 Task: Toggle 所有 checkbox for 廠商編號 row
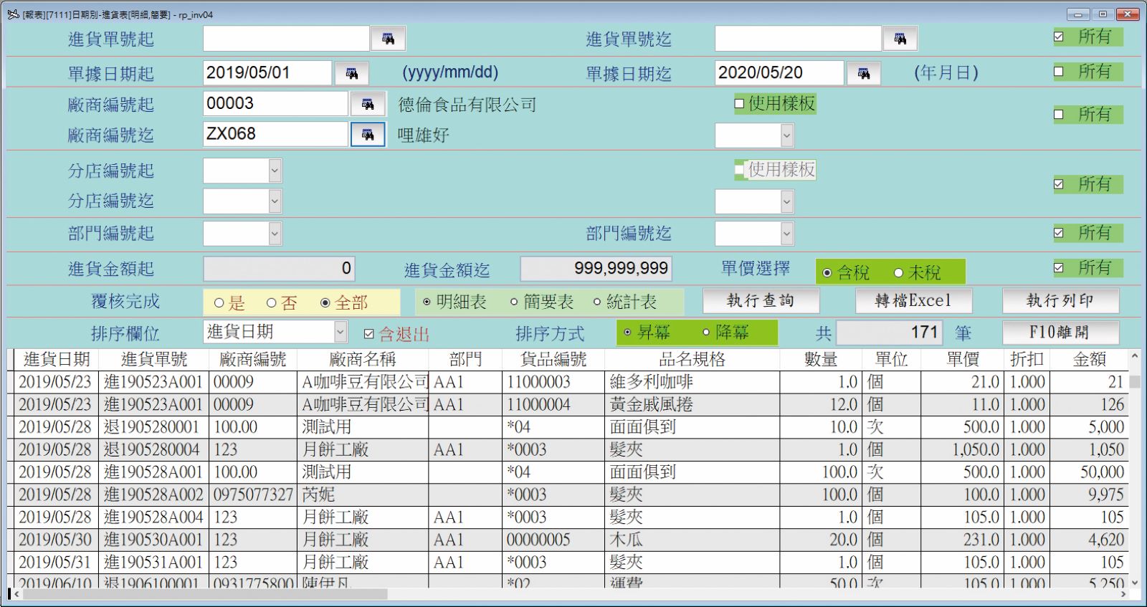1059,114
